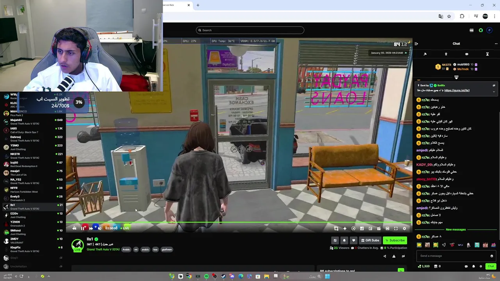The height and width of the screenshot is (281, 500).
Task: Collapse the gifters leaderboard arrow
Action: click(x=456, y=77)
